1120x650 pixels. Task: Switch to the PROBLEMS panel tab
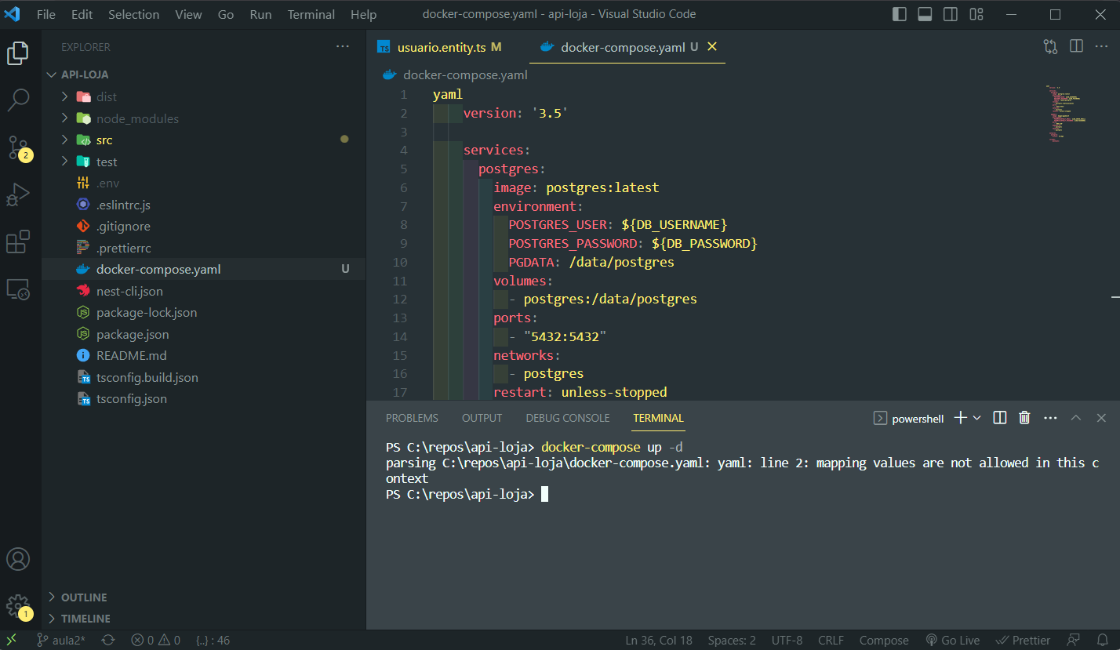click(x=412, y=418)
